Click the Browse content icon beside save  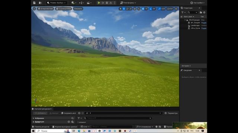coord(40,3)
